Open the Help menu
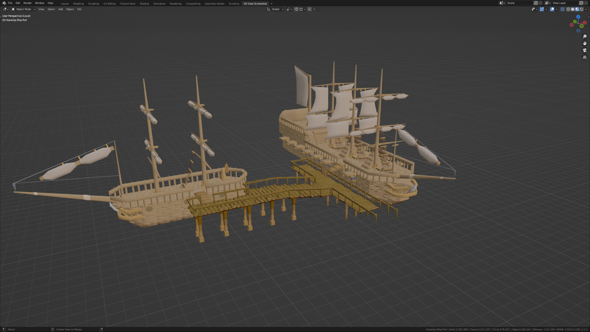The width and height of the screenshot is (590, 332). tap(51, 3)
